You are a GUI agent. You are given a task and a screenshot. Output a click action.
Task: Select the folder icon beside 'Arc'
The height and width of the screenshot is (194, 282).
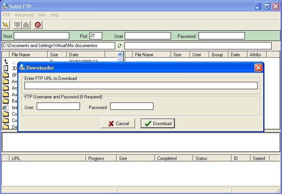[x=6, y=88]
